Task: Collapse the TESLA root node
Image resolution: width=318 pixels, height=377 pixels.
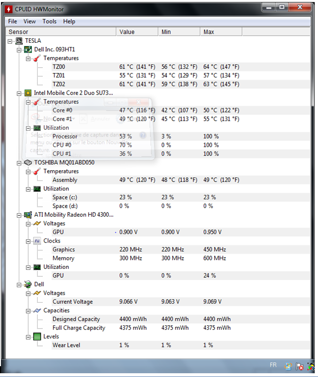Action: pos(11,41)
